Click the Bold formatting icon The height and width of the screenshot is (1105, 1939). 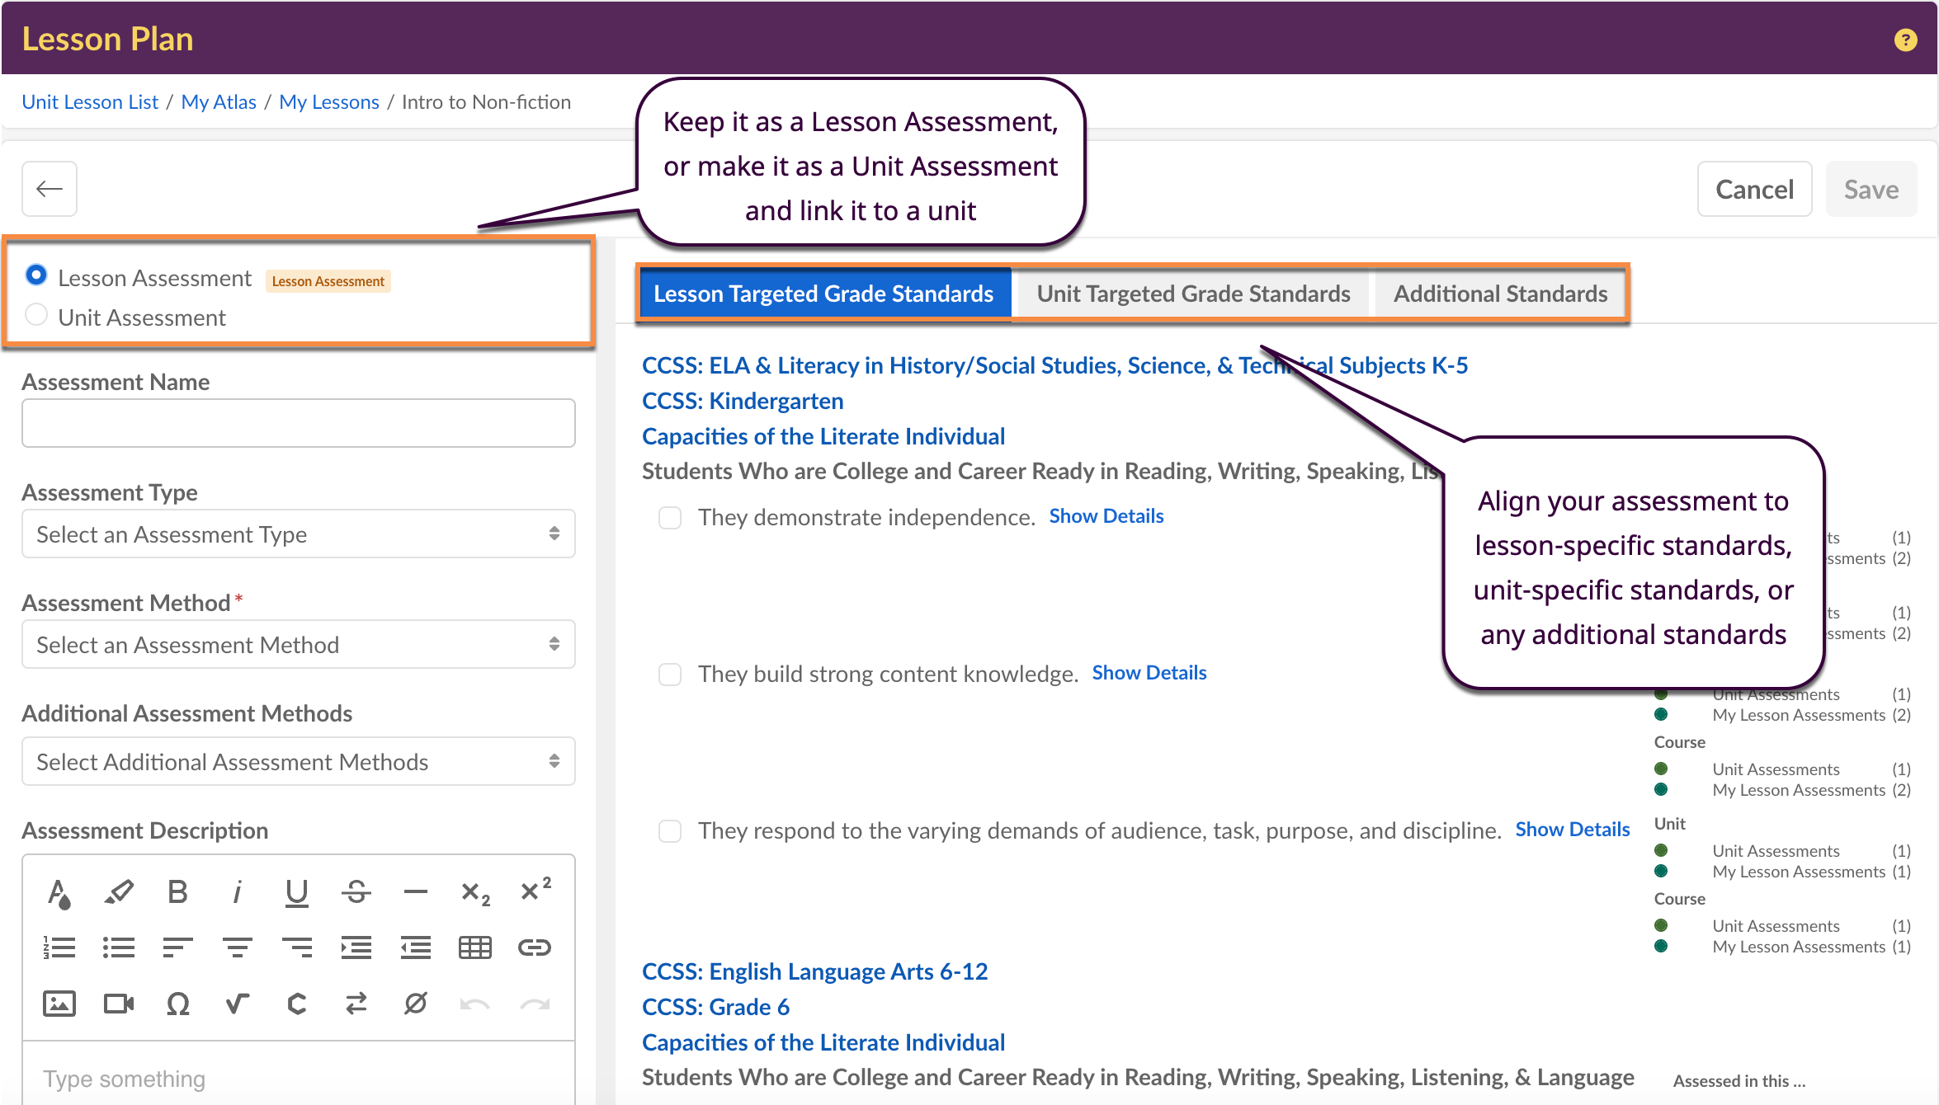tap(177, 891)
